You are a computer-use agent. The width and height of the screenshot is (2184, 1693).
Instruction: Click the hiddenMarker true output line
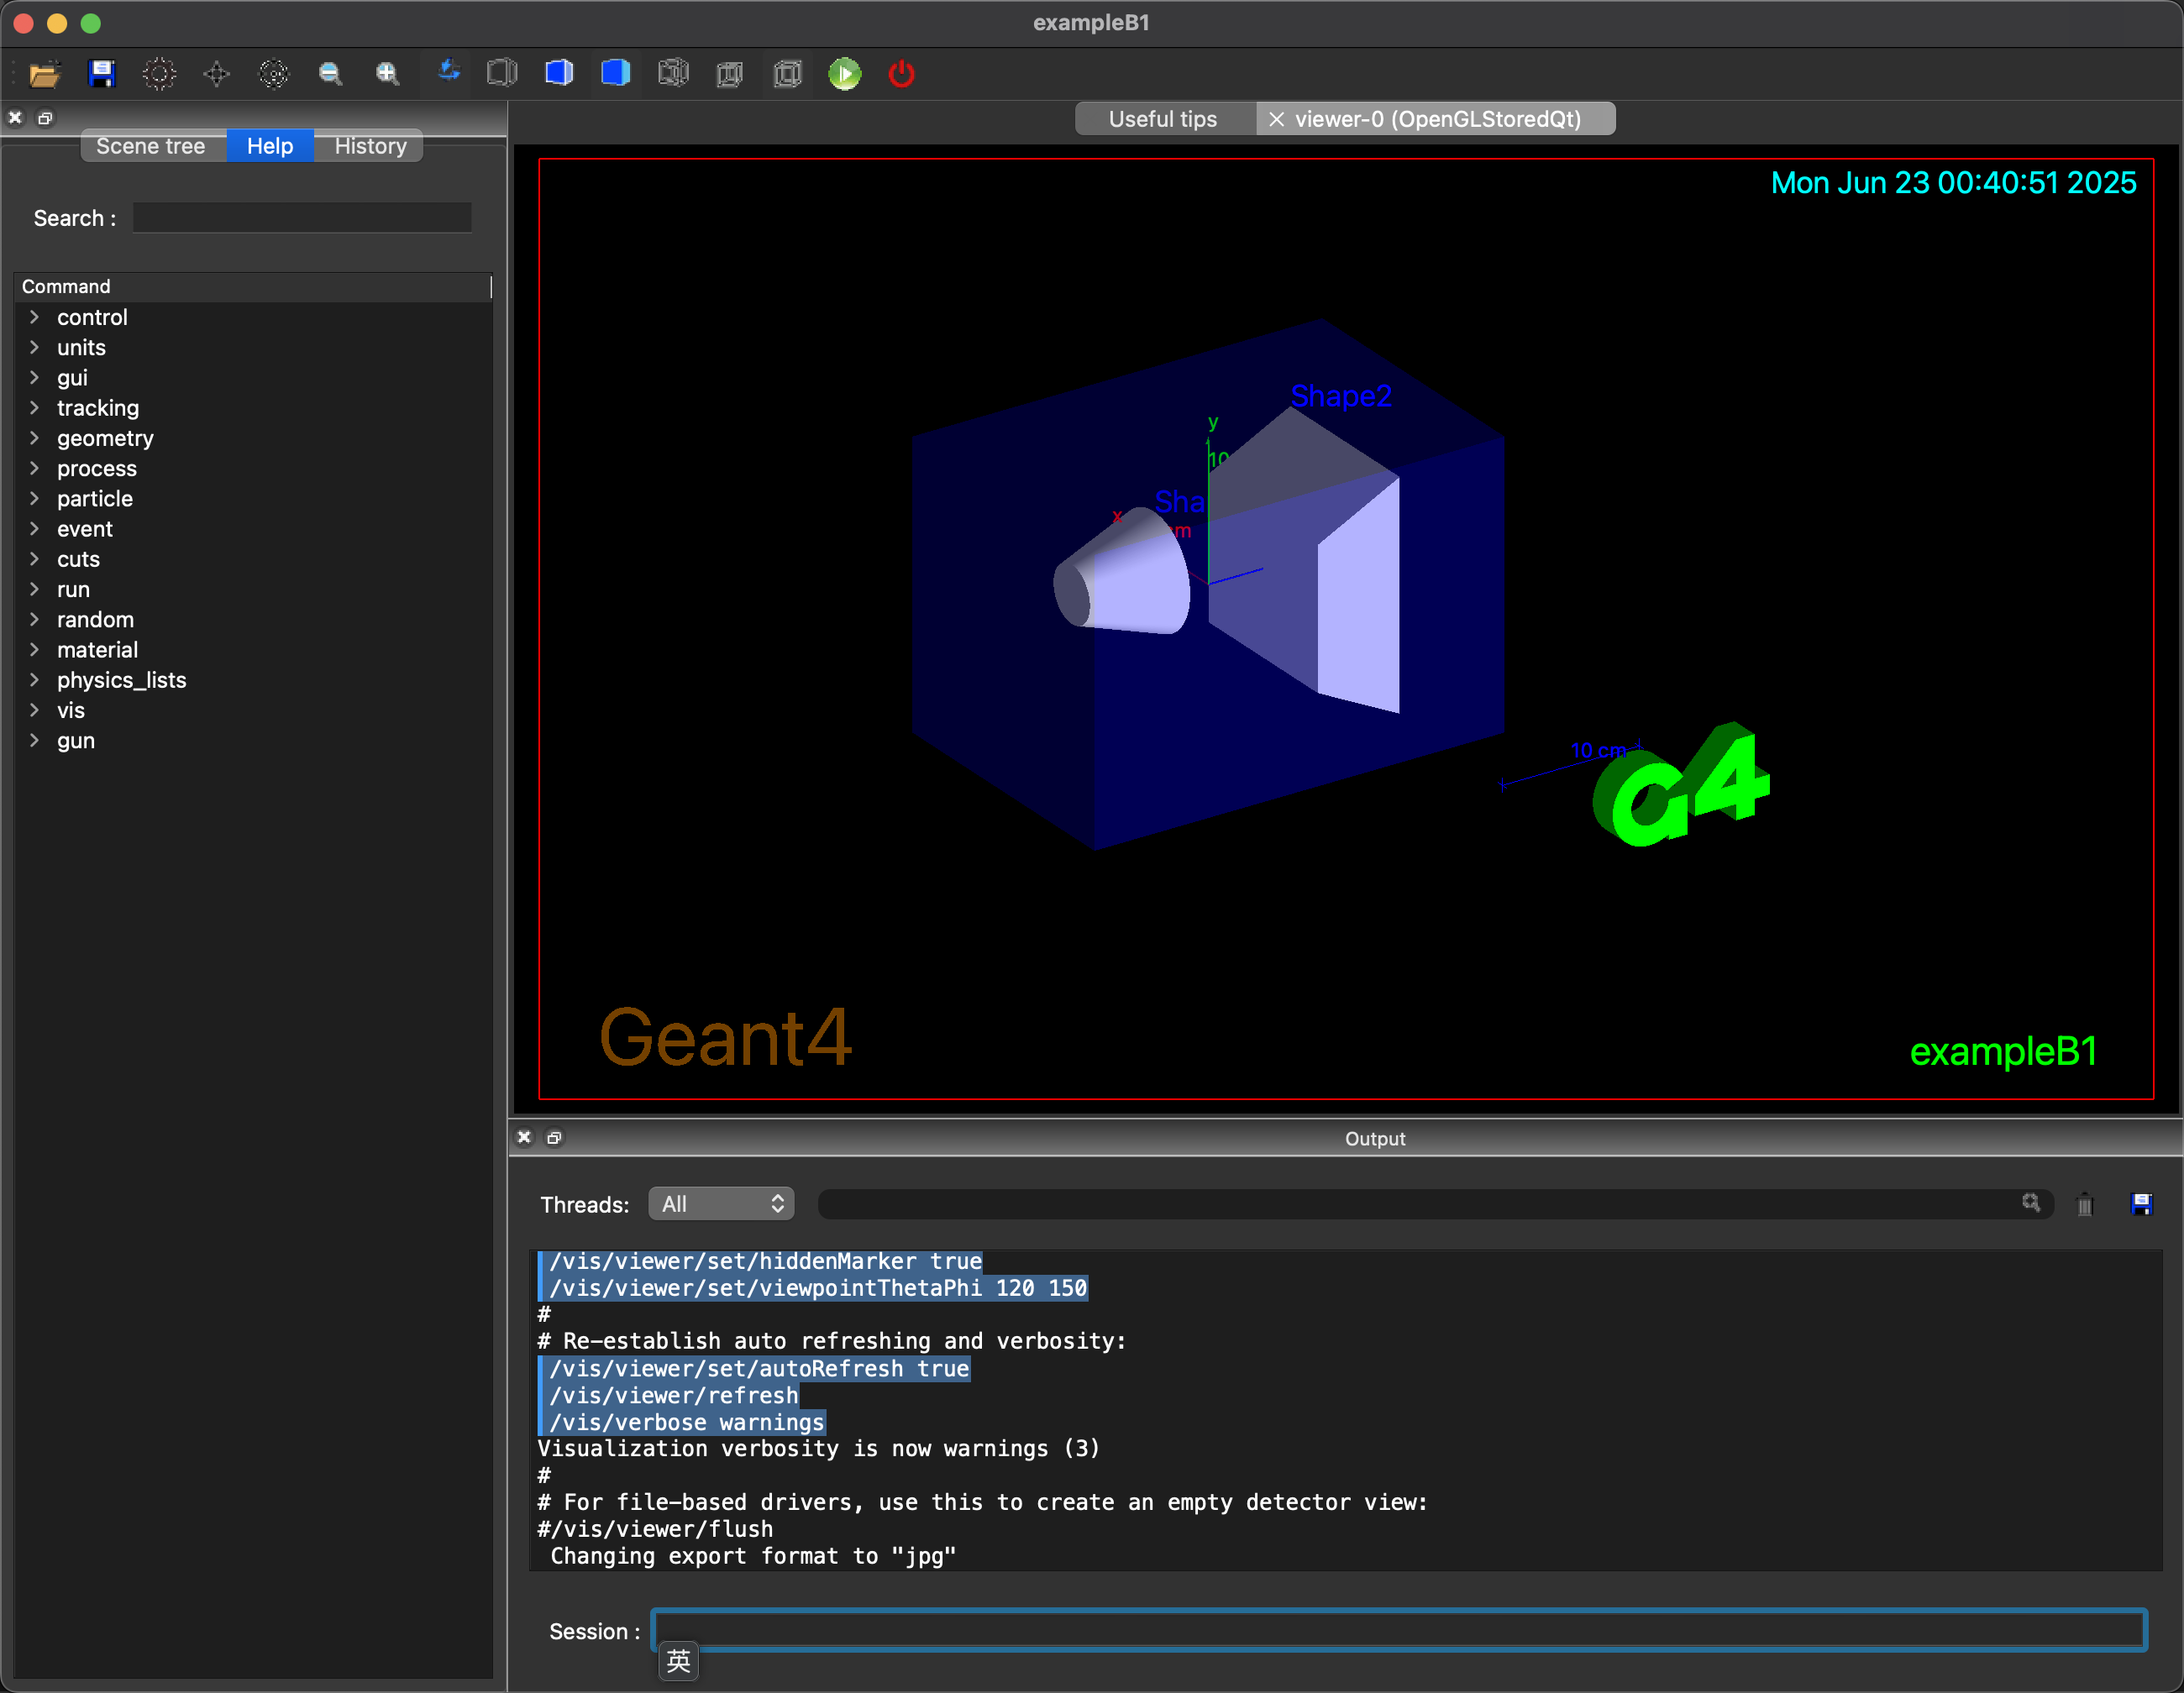765,1261
